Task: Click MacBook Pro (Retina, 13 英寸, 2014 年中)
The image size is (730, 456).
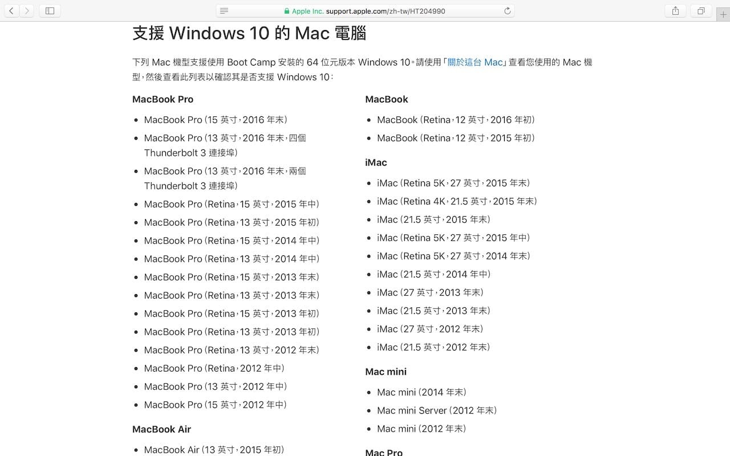Action: point(232,259)
